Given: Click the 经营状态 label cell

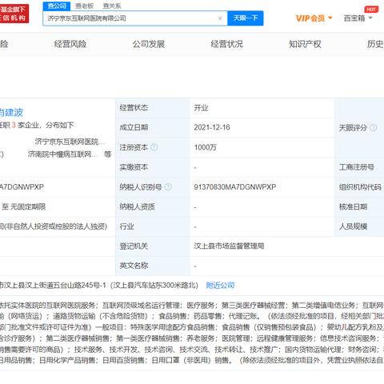Looking at the screenshot, I should tap(153, 108).
